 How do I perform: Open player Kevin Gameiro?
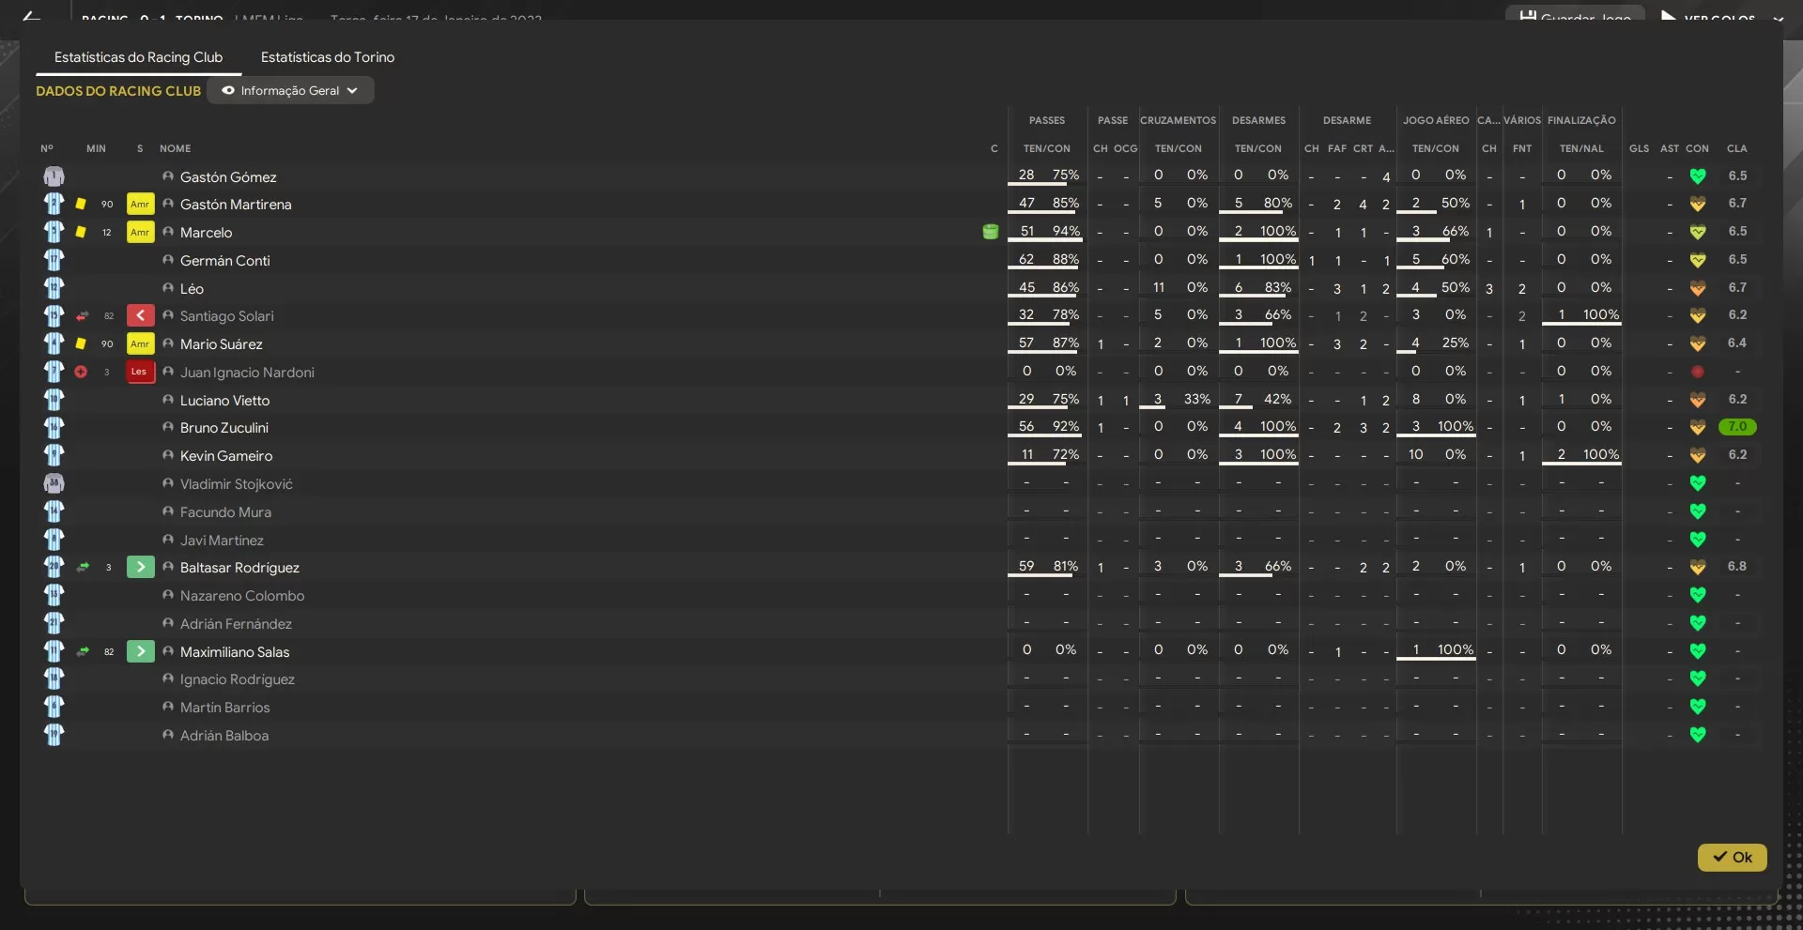(x=226, y=455)
